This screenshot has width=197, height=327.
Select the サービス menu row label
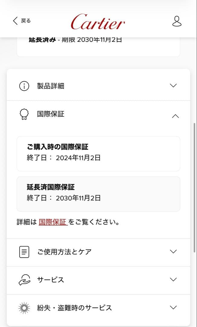[51, 280]
